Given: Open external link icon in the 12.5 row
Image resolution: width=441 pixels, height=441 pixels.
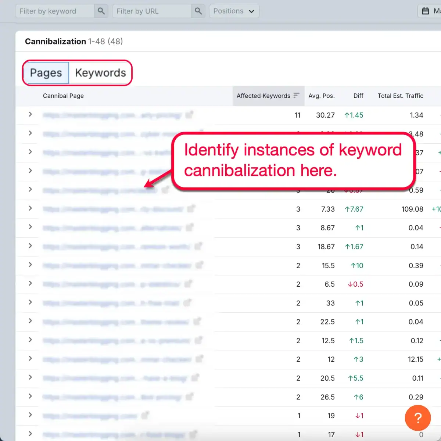Looking at the screenshot, I should (198, 340).
